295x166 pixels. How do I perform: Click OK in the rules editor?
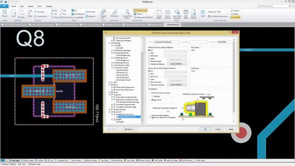(x=205, y=129)
